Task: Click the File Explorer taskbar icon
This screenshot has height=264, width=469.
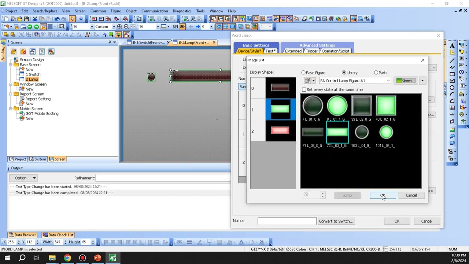Action: pyautogui.click(x=52, y=258)
